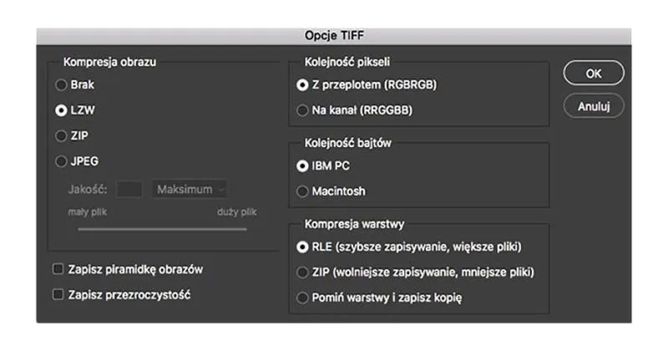This screenshot has height=351, width=668.
Task: Click the Kompresja warstwy group label
Action: (x=354, y=224)
